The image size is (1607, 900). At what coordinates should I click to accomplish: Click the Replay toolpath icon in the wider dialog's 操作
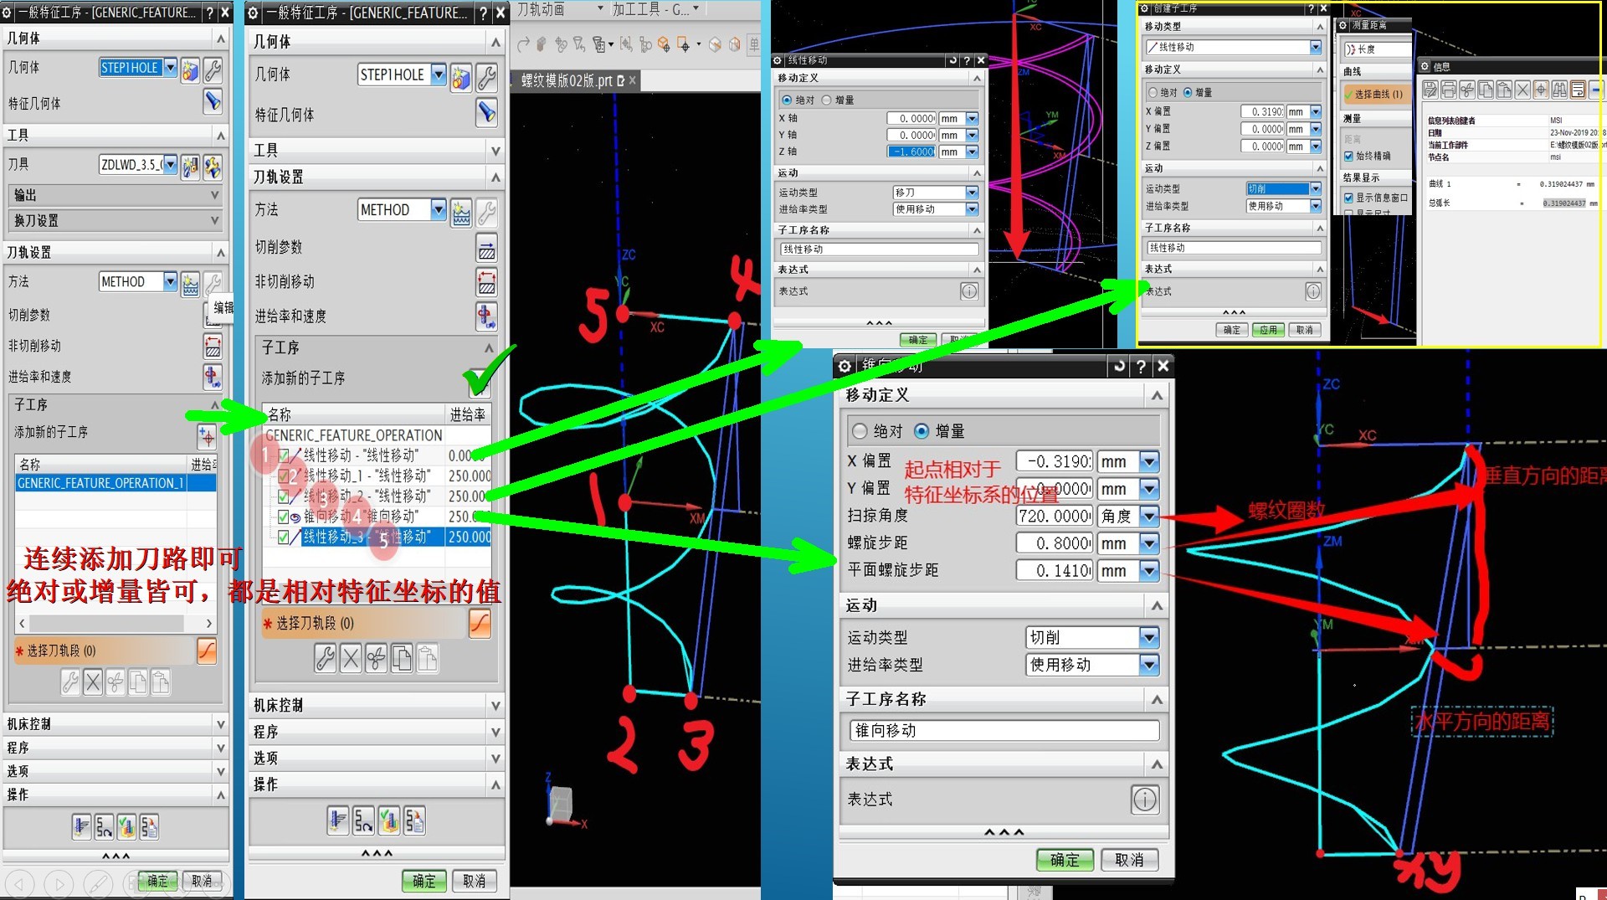point(363,821)
